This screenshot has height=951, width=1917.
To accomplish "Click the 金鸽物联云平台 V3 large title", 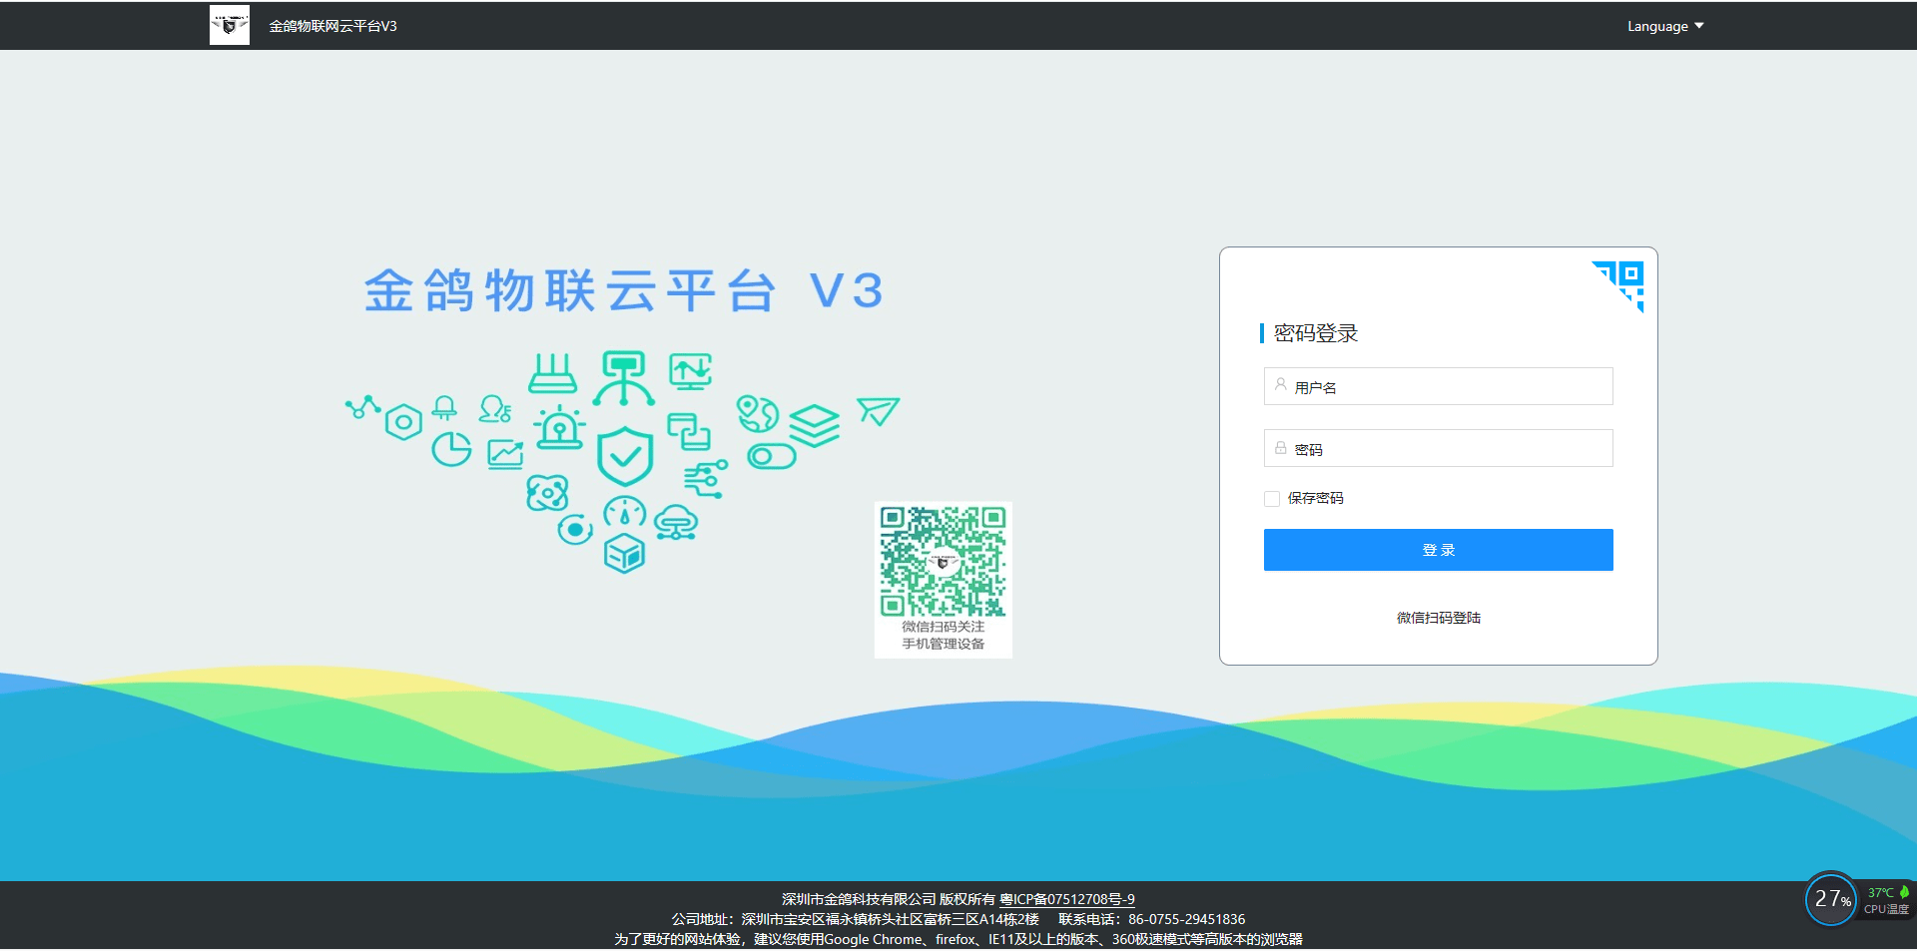I will pos(624,290).
